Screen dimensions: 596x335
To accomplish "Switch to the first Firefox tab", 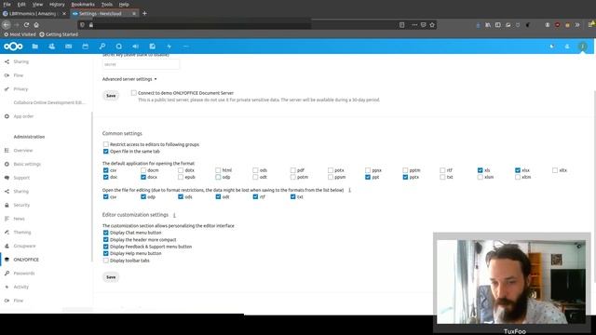I will (34, 13).
